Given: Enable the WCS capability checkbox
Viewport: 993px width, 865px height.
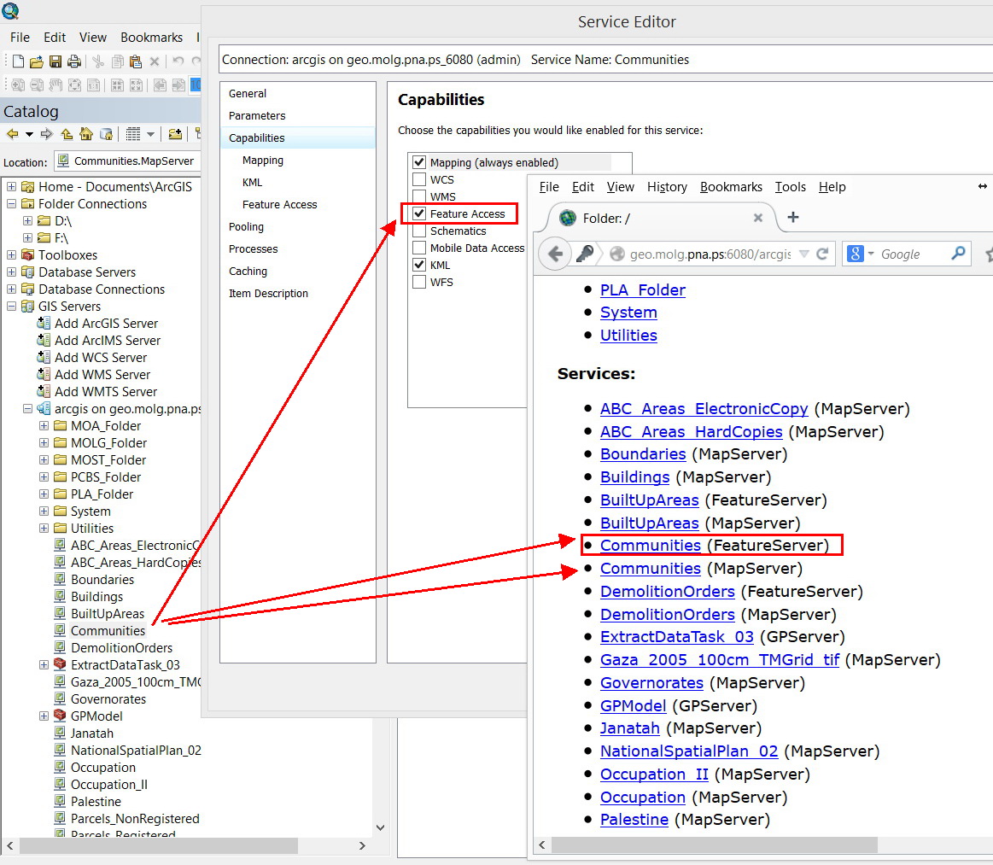Looking at the screenshot, I should tap(418, 179).
